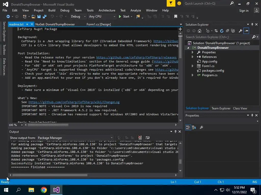This screenshot has height=195, width=261.
Task: Click the editor horizontal scrollbar thumb
Action: tap(48, 125)
